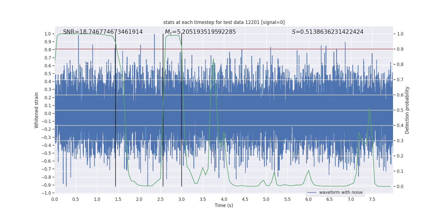Click the green curve peak near 3.75 seconds
This screenshot has width=437, height=218.
213,59
